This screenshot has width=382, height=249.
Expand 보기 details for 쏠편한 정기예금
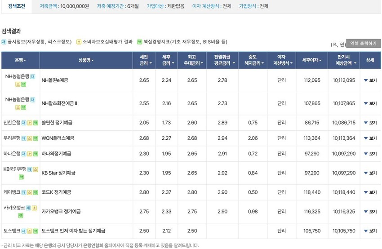click(x=370, y=123)
